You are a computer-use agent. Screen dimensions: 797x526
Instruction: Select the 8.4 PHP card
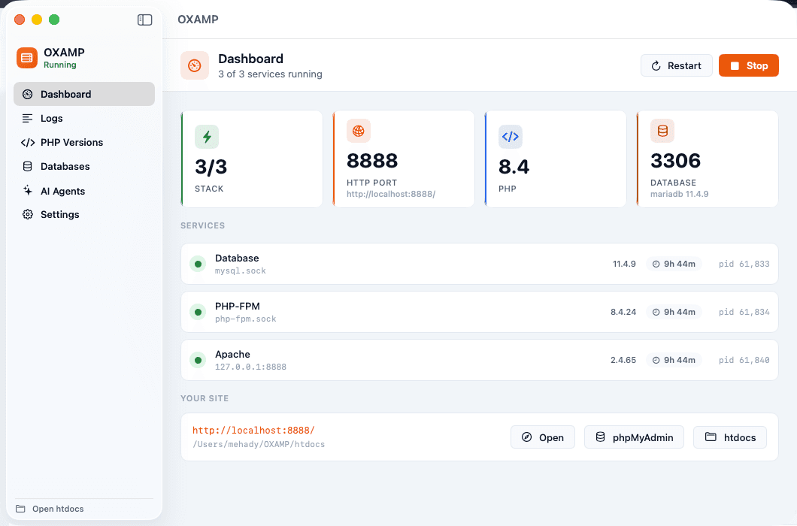[x=556, y=159]
